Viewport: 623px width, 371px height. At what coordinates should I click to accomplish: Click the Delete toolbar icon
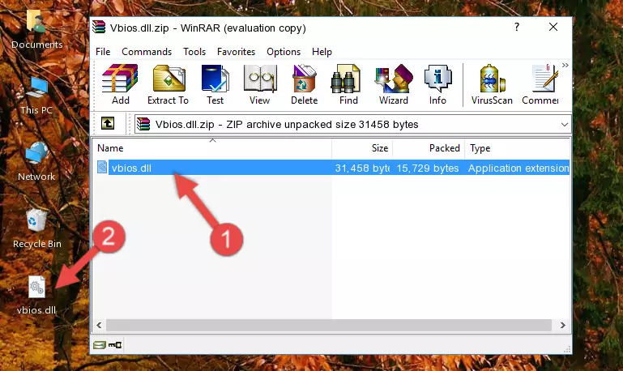[305, 84]
